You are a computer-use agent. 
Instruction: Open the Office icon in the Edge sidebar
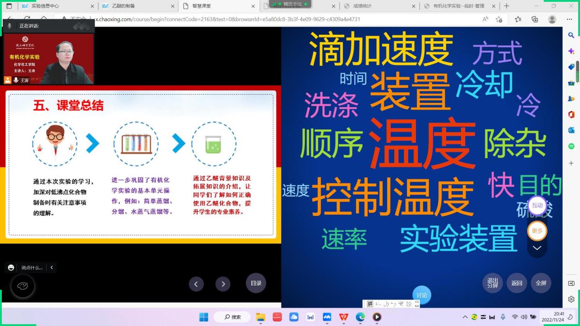click(x=571, y=114)
